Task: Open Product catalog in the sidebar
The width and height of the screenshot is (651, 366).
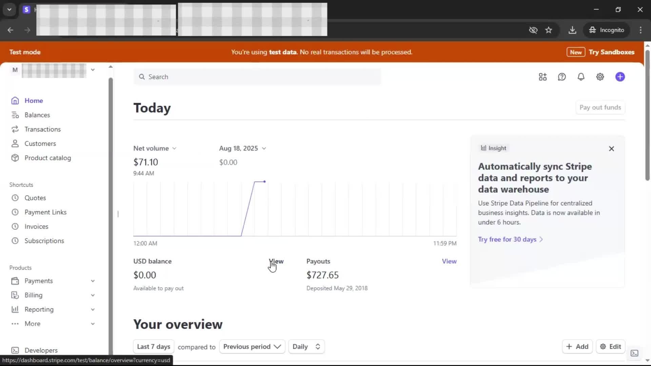Action: pos(47,158)
